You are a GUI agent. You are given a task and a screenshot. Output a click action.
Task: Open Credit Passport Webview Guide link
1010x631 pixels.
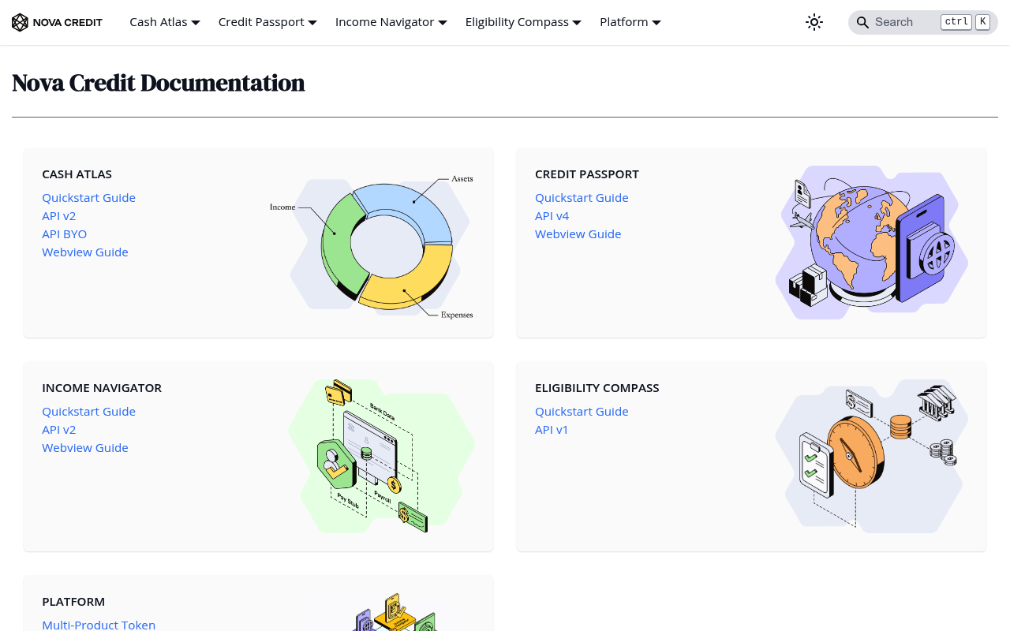click(578, 234)
